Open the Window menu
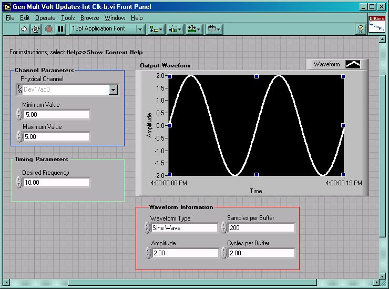This screenshot has height=289, width=389. [x=115, y=18]
